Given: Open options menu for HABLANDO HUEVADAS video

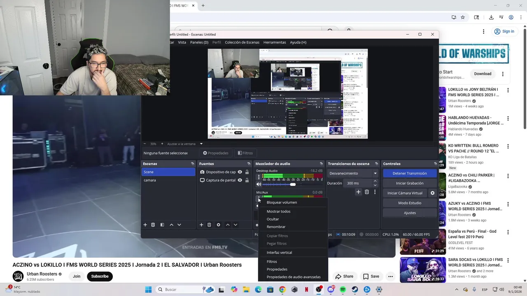Looking at the screenshot, I should point(508,118).
